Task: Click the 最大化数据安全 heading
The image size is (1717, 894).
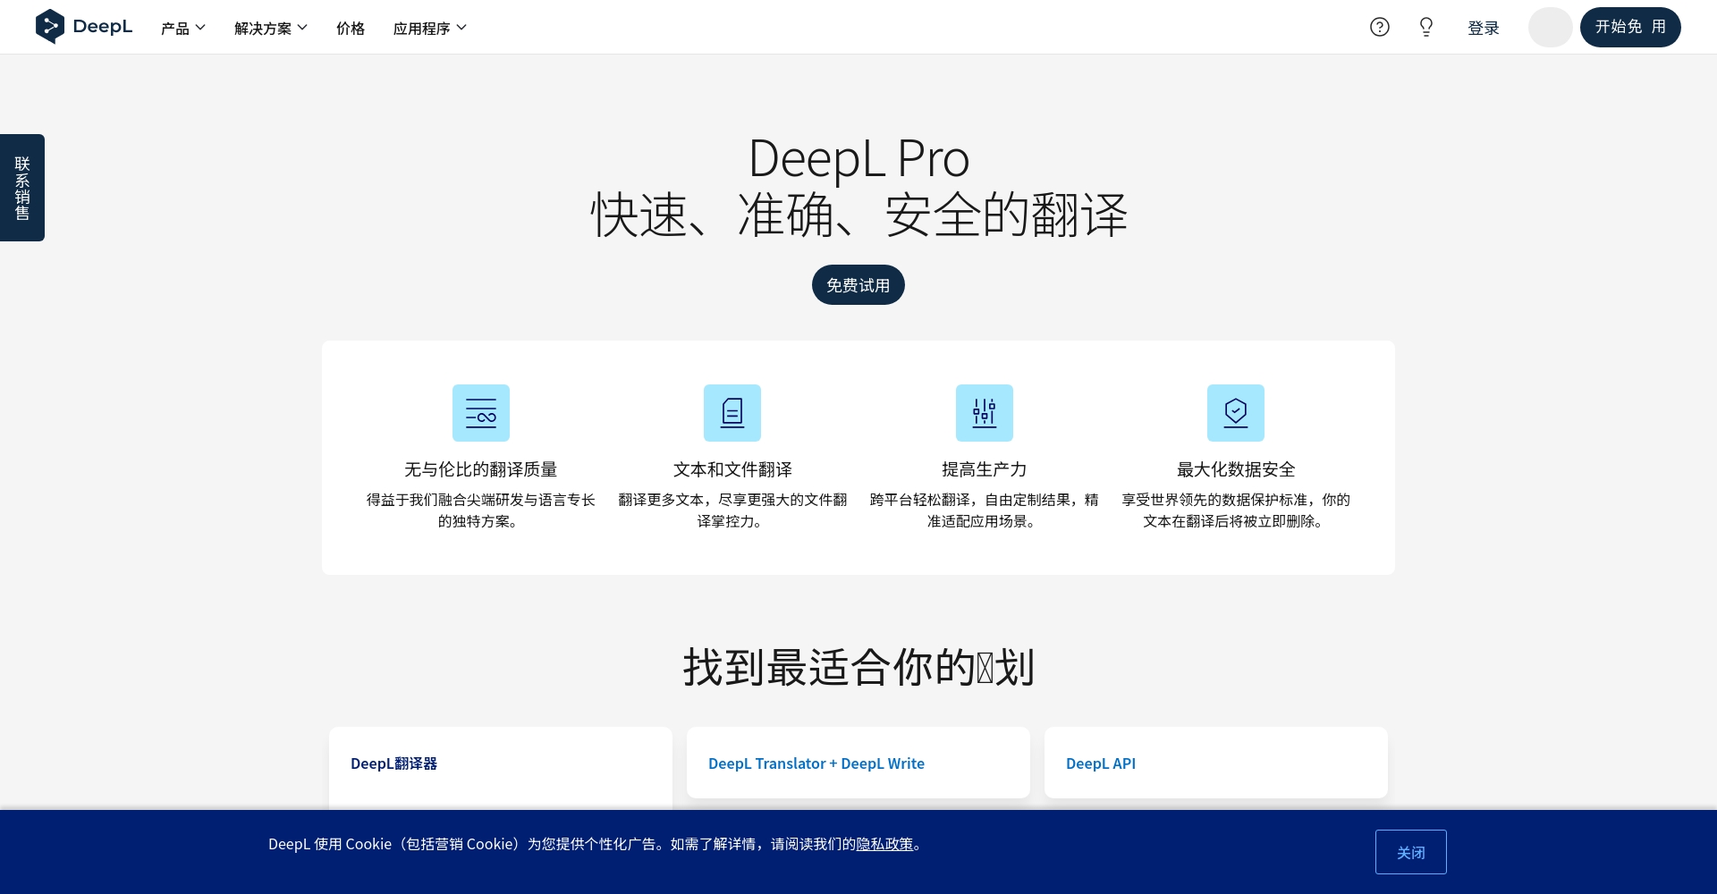Action: pos(1236,469)
